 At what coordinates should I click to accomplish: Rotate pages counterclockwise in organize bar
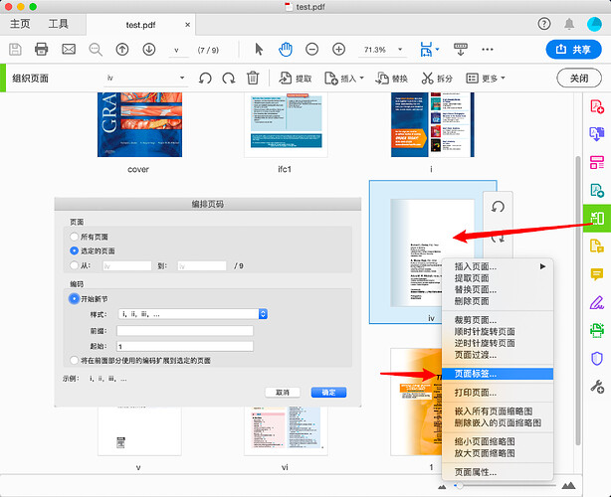point(205,79)
